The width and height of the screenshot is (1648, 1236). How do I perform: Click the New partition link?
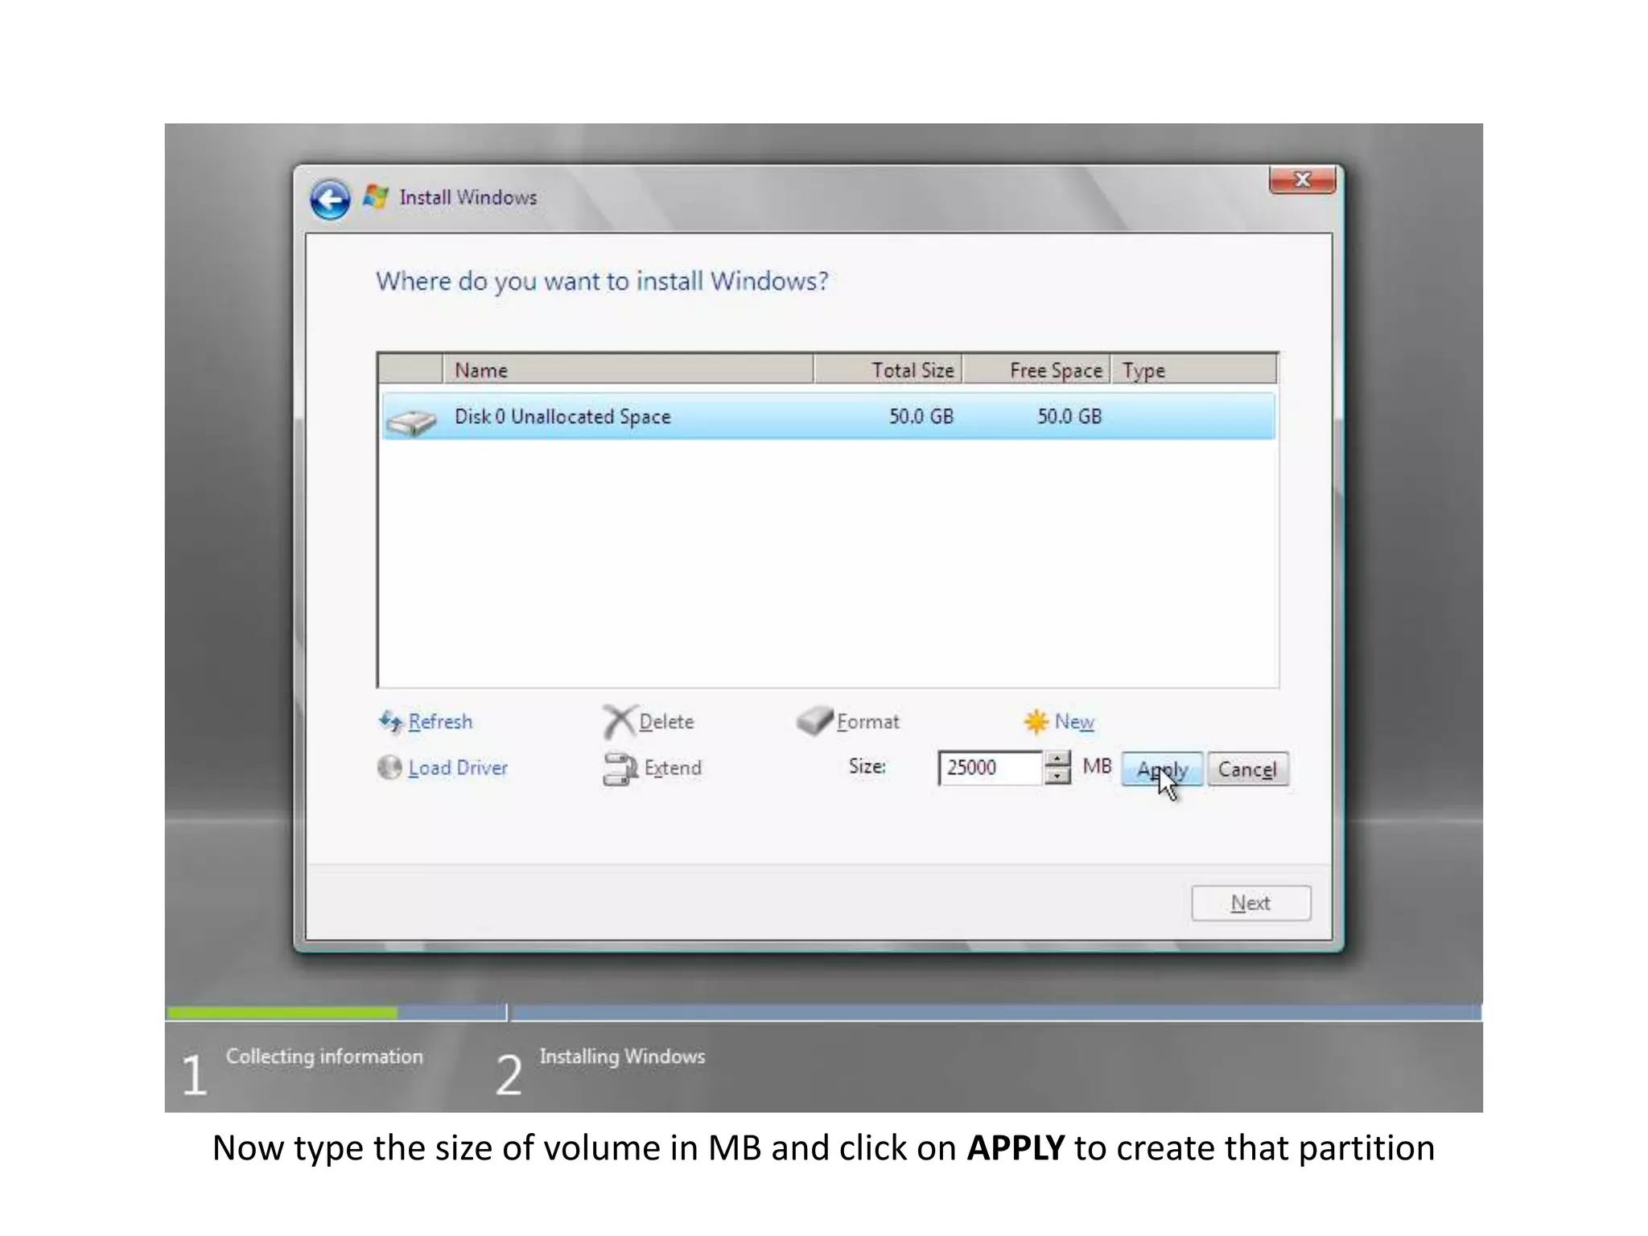[x=1074, y=722]
